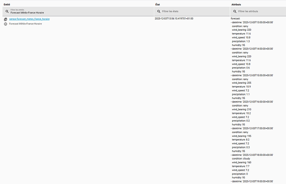Viewport: 286px width, 184px height.
Task: Select 'temperature: 7.7' attribute line
Action: pyautogui.click(x=240, y=166)
